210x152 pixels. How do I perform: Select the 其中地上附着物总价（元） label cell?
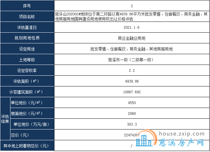[x=27, y=145]
